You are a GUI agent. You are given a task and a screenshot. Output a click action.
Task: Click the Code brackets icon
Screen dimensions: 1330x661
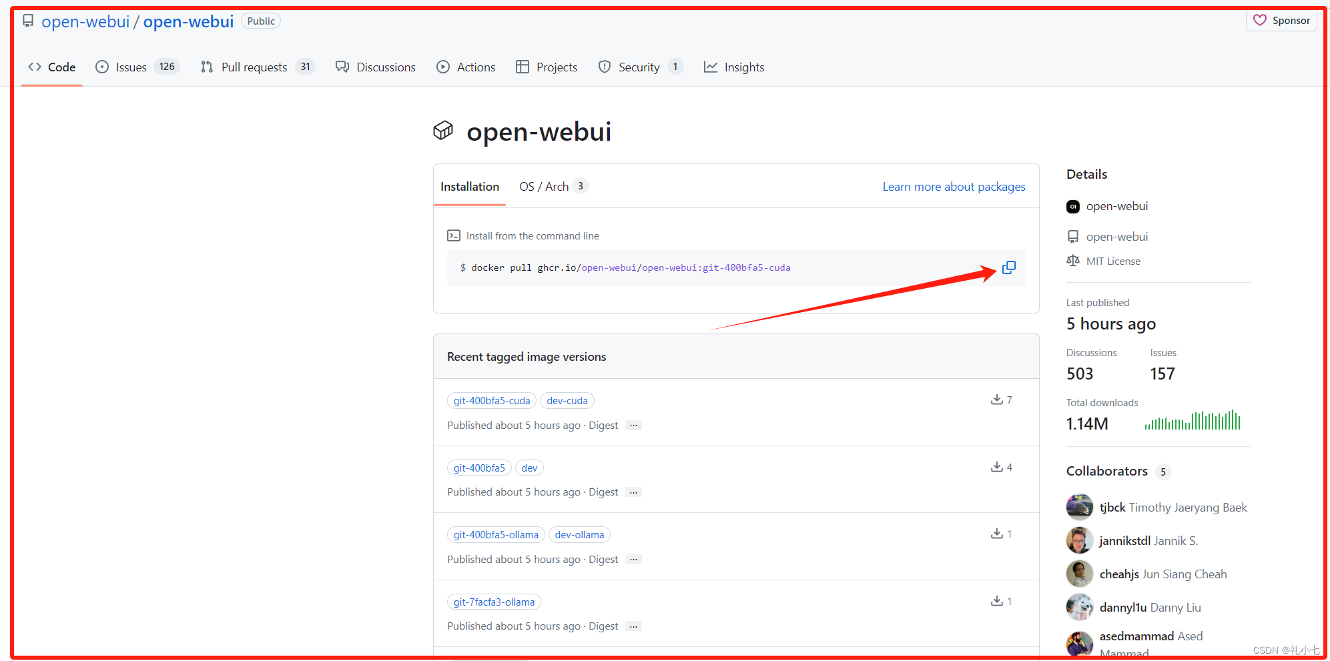(35, 67)
